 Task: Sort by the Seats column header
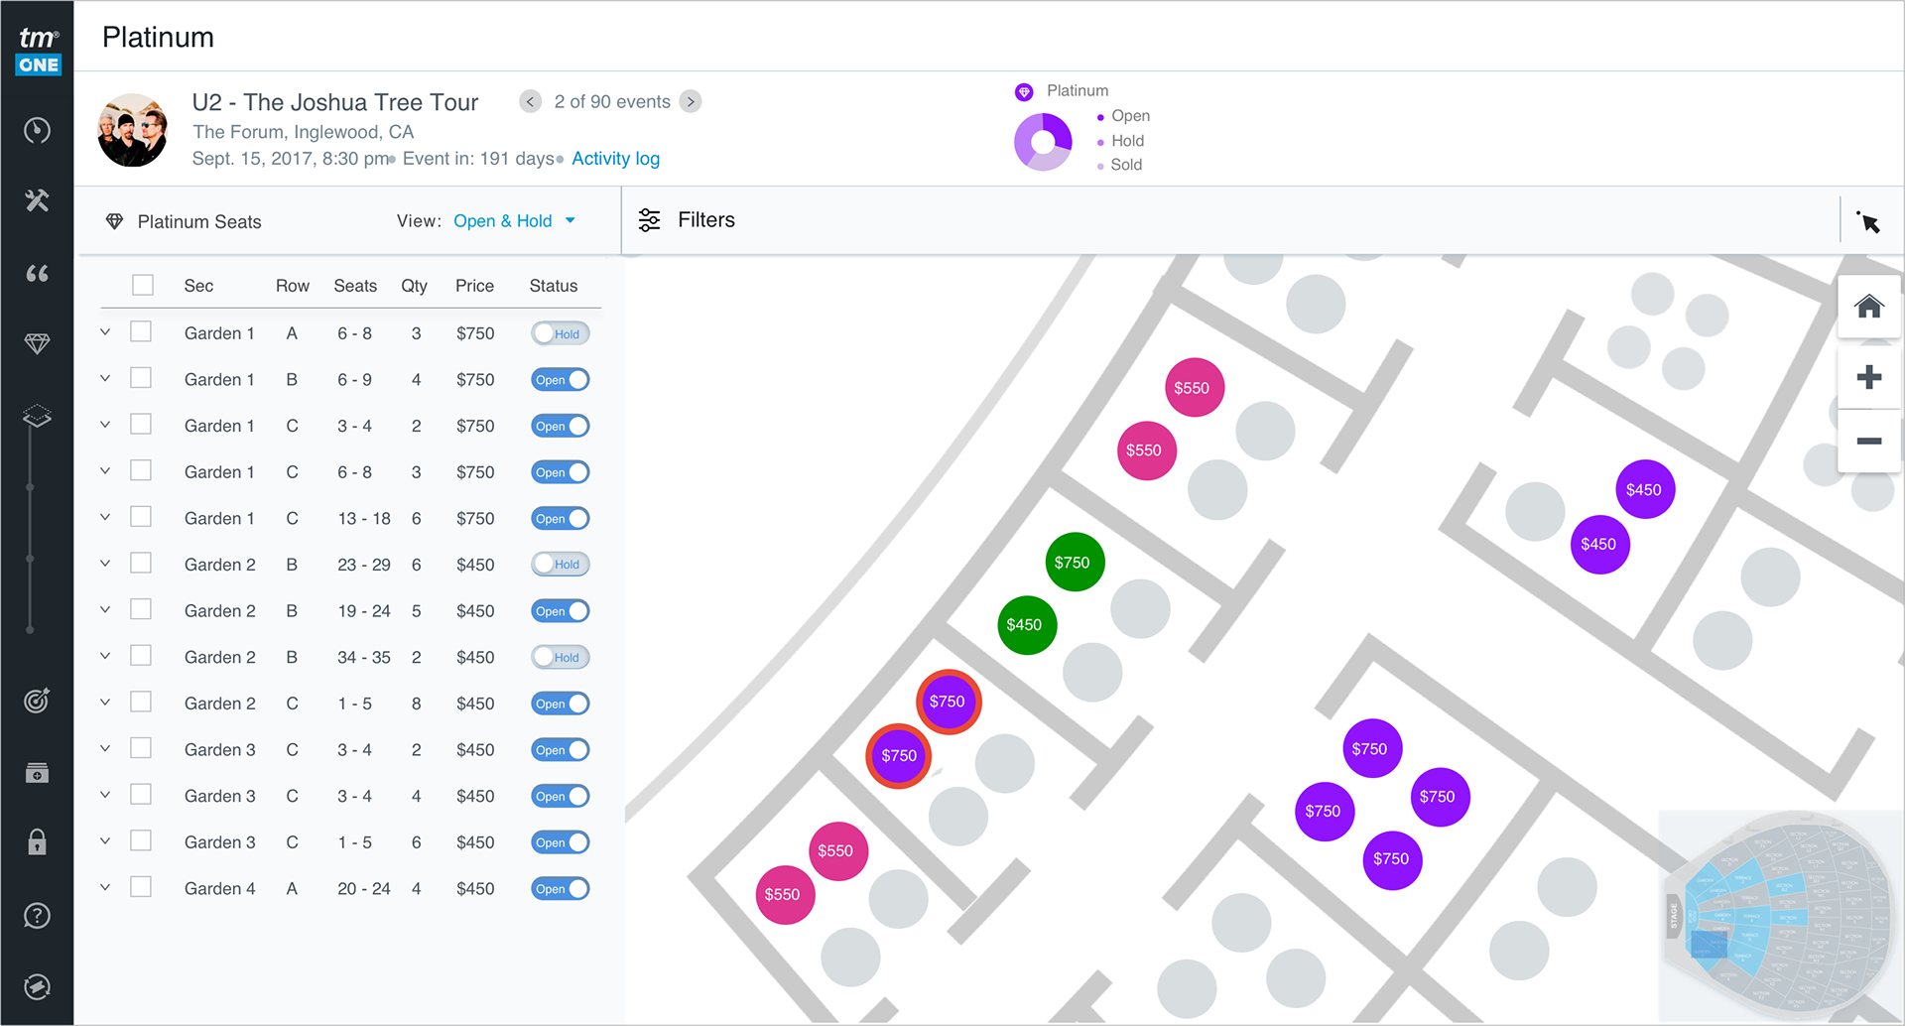tap(355, 286)
